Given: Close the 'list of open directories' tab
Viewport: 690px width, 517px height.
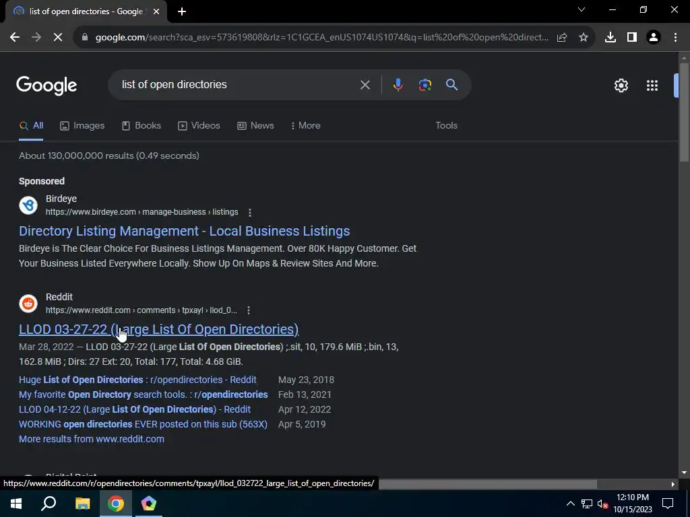Looking at the screenshot, I should pos(156,11).
